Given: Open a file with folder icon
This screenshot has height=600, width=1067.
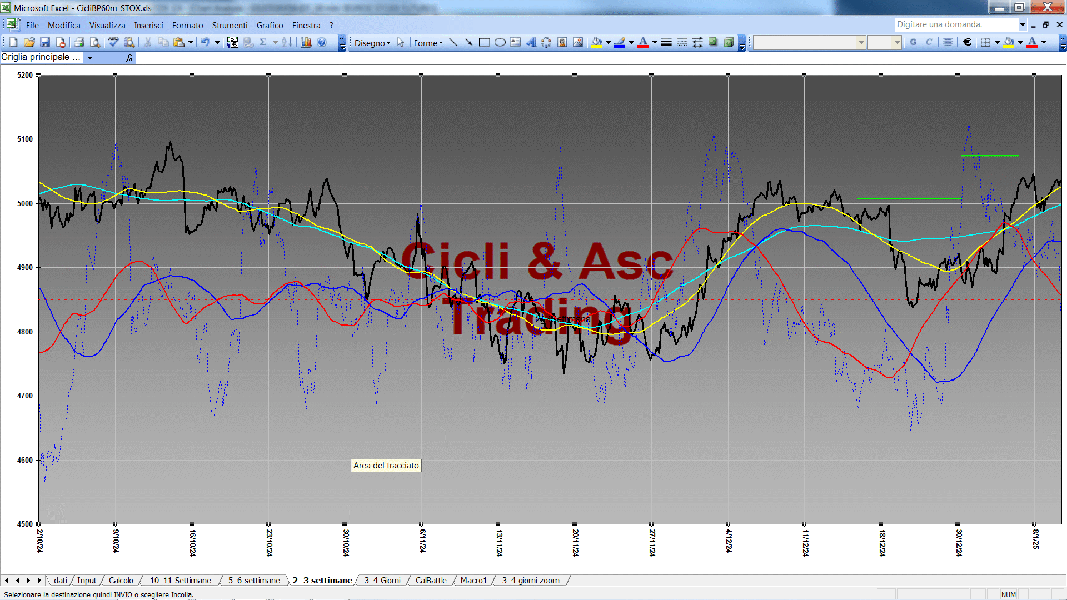Looking at the screenshot, I should tap(29, 42).
